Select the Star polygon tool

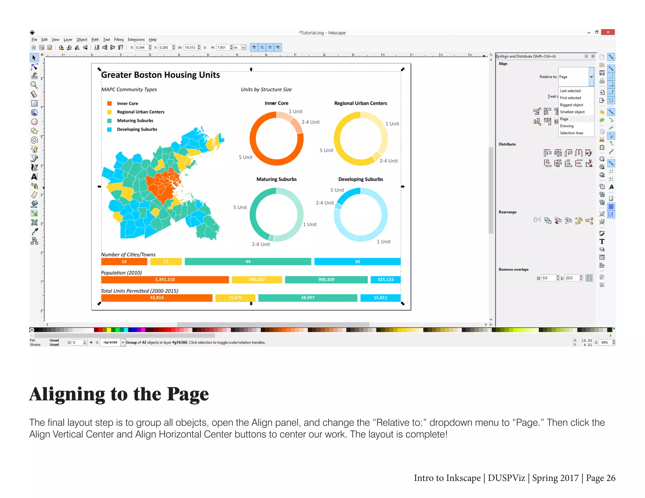pos(34,131)
